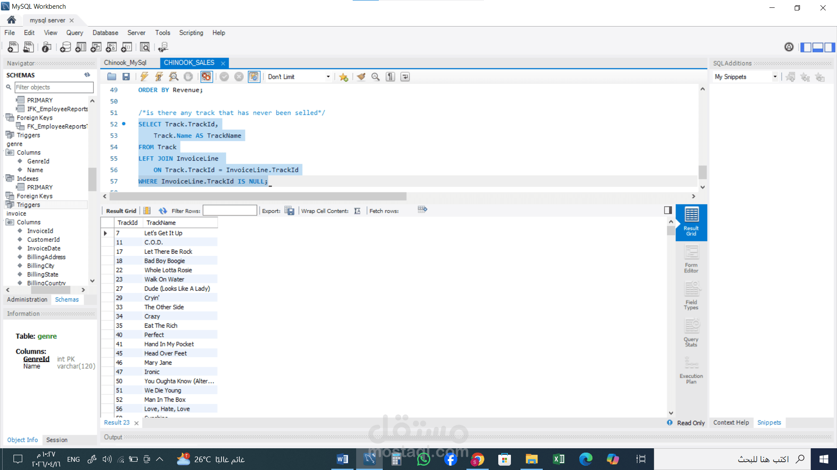Open the Session tab
The height and width of the screenshot is (470, 837).
tap(57, 440)
